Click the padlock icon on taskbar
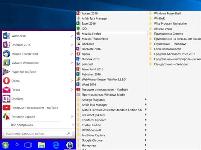 point(70,145)
